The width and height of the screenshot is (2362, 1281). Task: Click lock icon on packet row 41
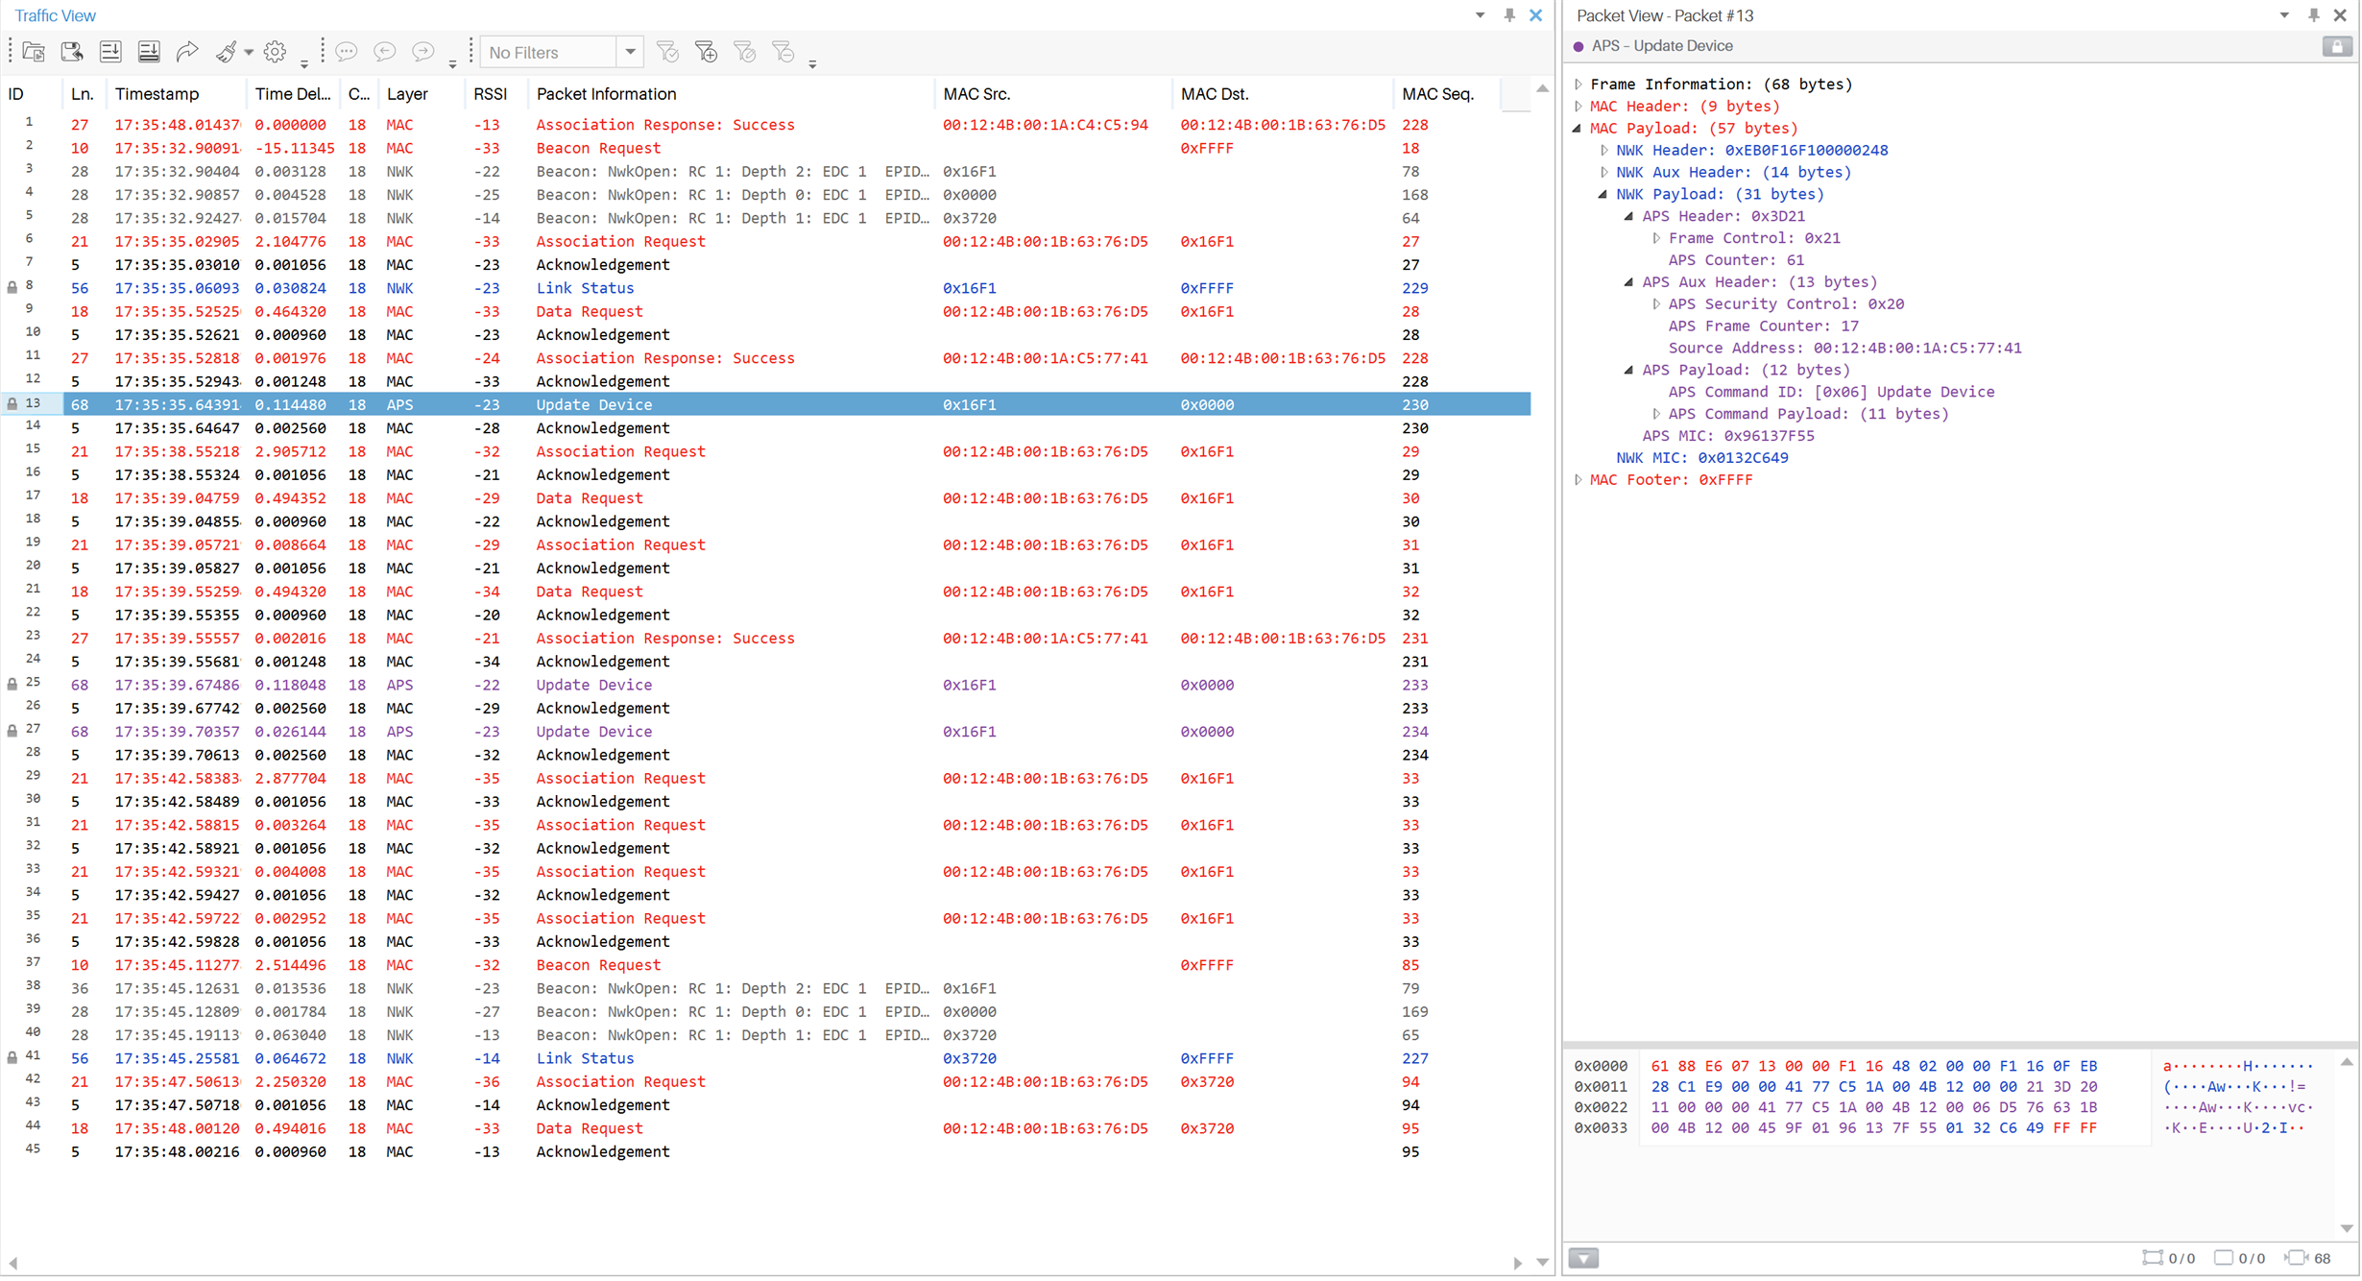12,1058
